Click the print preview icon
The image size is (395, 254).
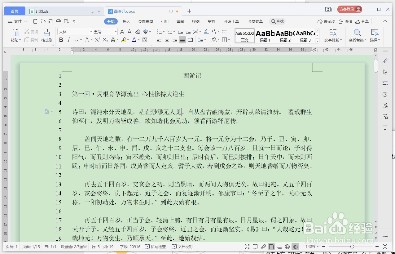[66, 21]
